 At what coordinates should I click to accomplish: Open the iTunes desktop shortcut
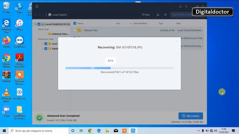(19, 25)
